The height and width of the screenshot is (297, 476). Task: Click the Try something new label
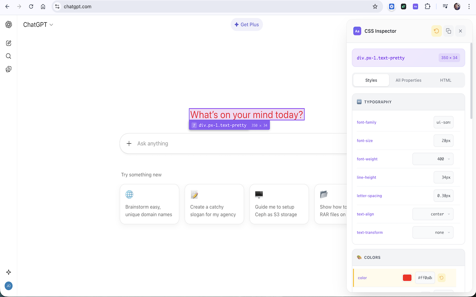point(141,174)
